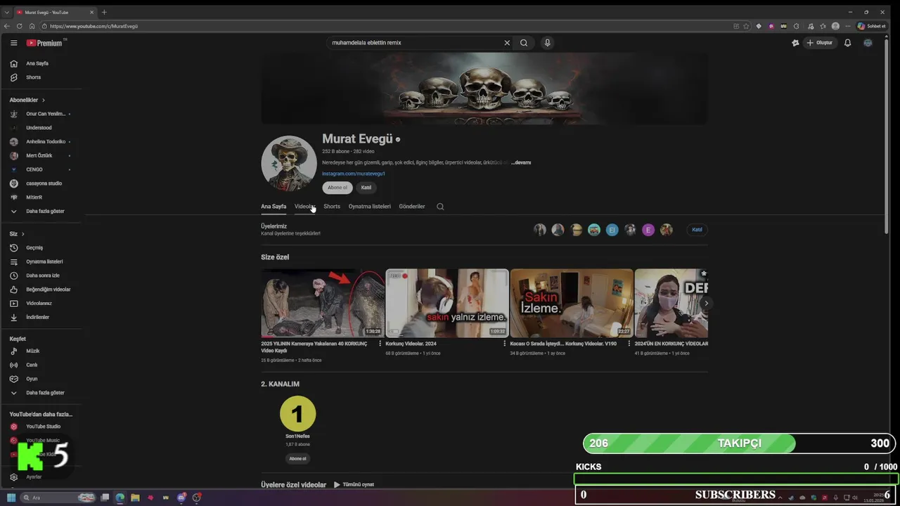Go to YouTube Premium logo home
The image size is (900, 506).
45,43
